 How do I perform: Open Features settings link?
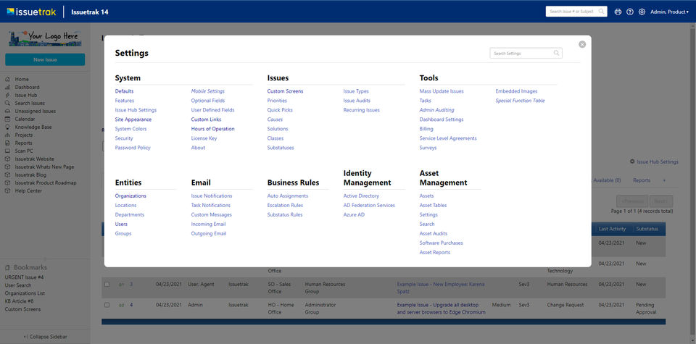coord(124,101)
